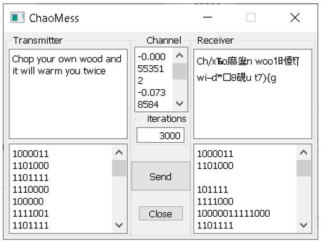Click the Transmitter binary list up arrow

(x=119, y=153)
